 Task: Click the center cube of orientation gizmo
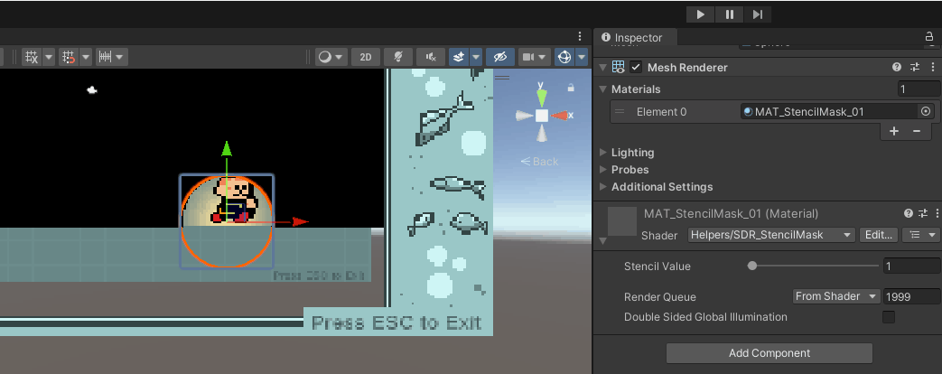pos(542,116)
